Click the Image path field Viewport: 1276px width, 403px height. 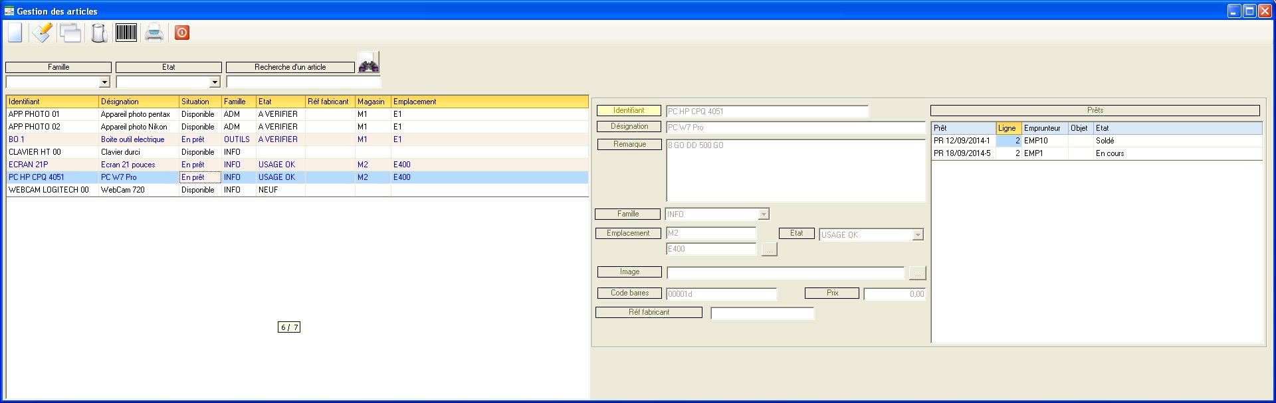click(786, 273)
